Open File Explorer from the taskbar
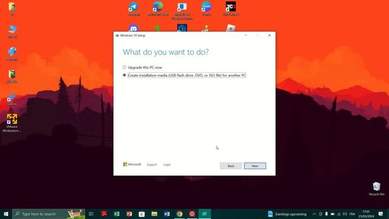 154,214
